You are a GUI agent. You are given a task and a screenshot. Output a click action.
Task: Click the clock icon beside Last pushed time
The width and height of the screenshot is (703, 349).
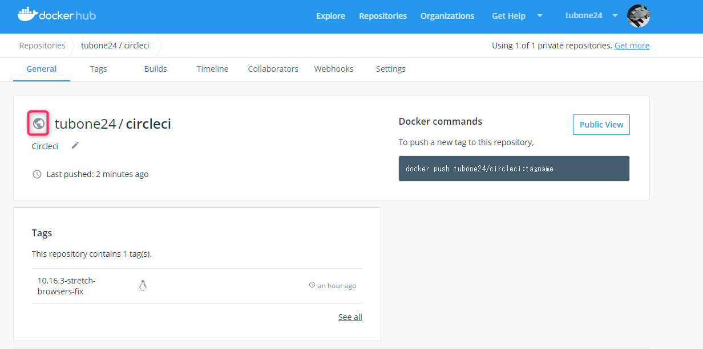[37, 174]
